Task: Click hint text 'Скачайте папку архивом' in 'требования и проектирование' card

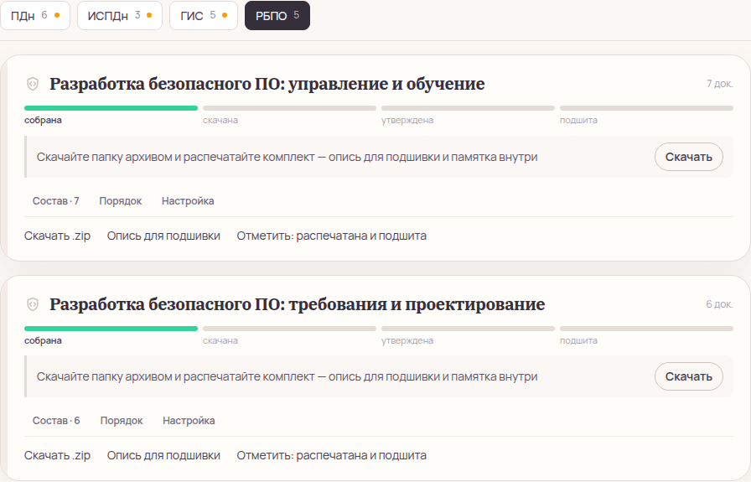Action: tap(287, 376)
